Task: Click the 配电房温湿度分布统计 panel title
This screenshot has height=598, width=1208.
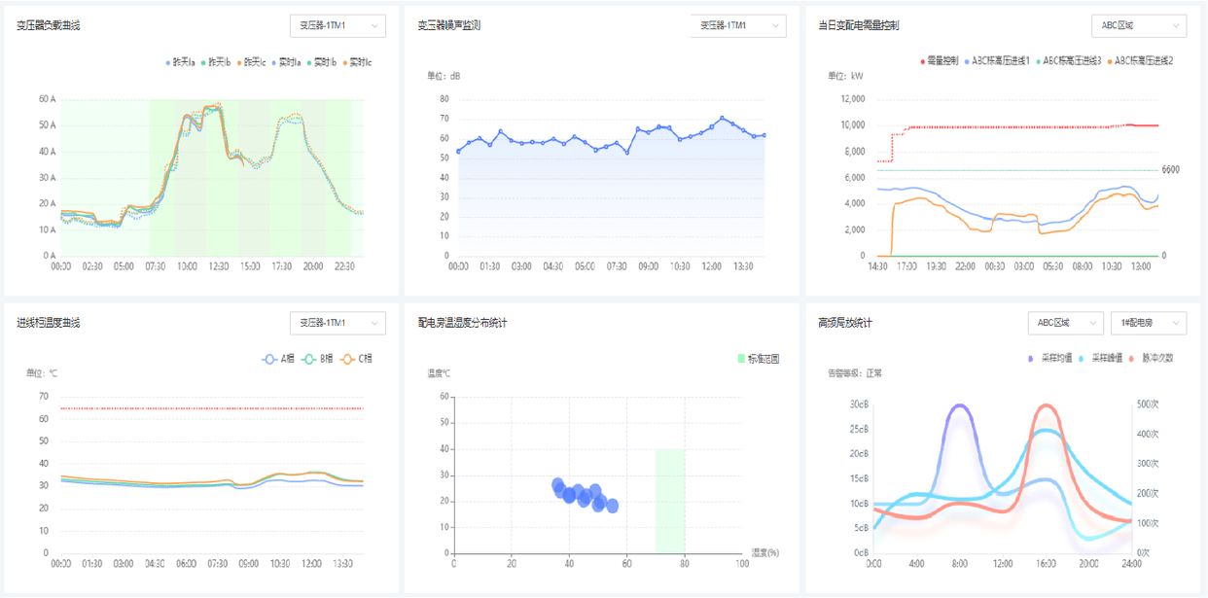Action: pyautogui.click(x=462, y=323)
